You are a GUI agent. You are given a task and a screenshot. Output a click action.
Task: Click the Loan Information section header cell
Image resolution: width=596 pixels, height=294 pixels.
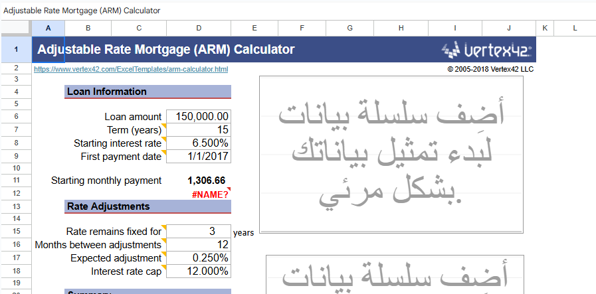click(x=148, y=92)
